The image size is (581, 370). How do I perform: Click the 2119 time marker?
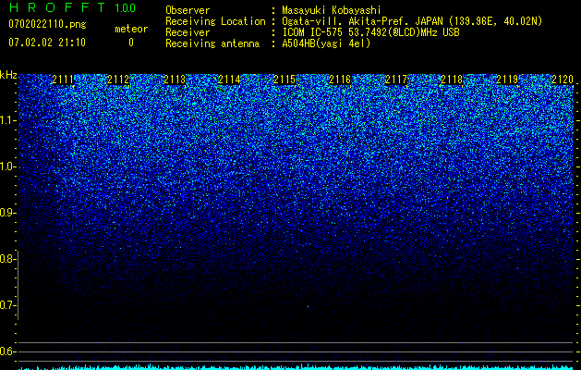point(507,80)
